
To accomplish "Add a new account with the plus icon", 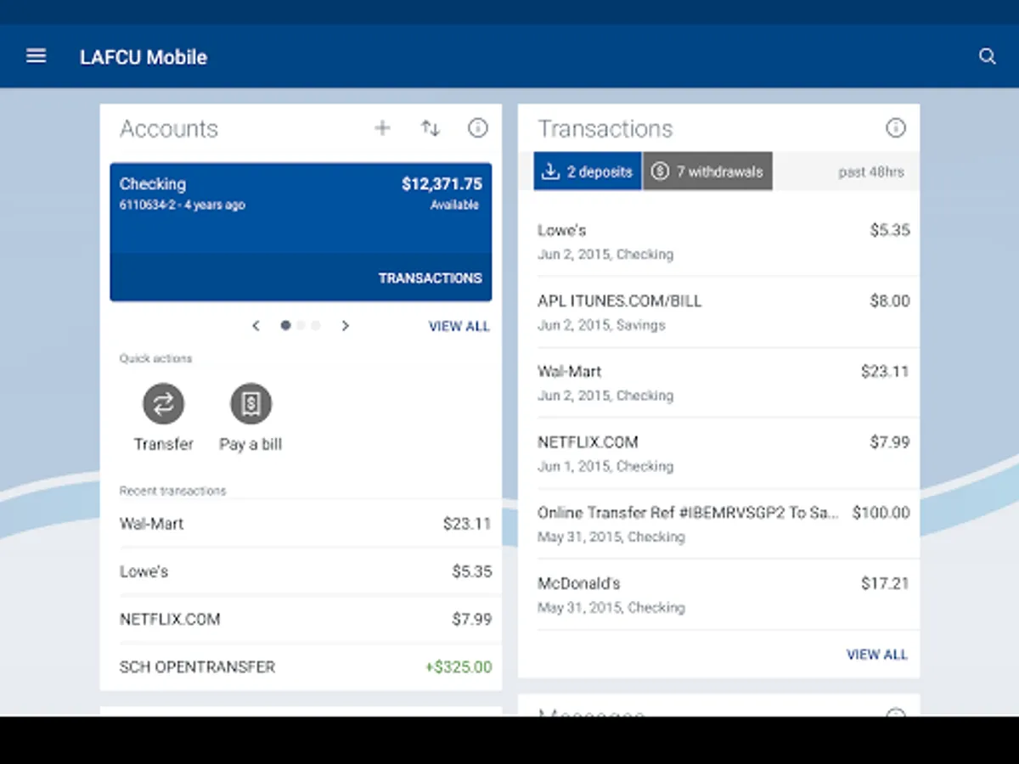I will (x=382, y=128).
